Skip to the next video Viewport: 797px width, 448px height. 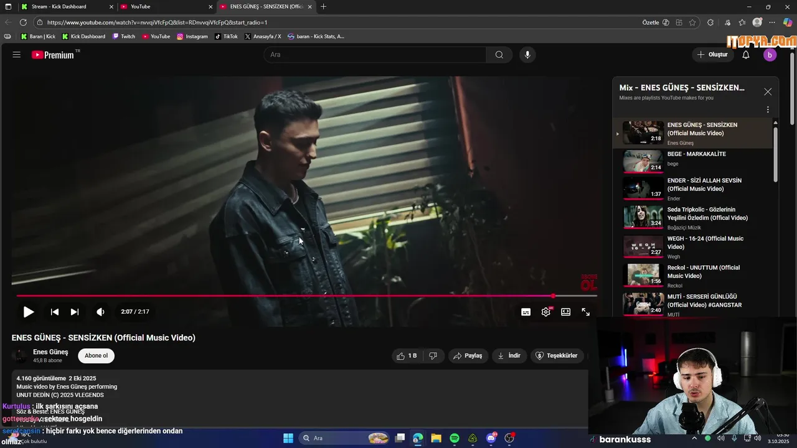(75, 312)
